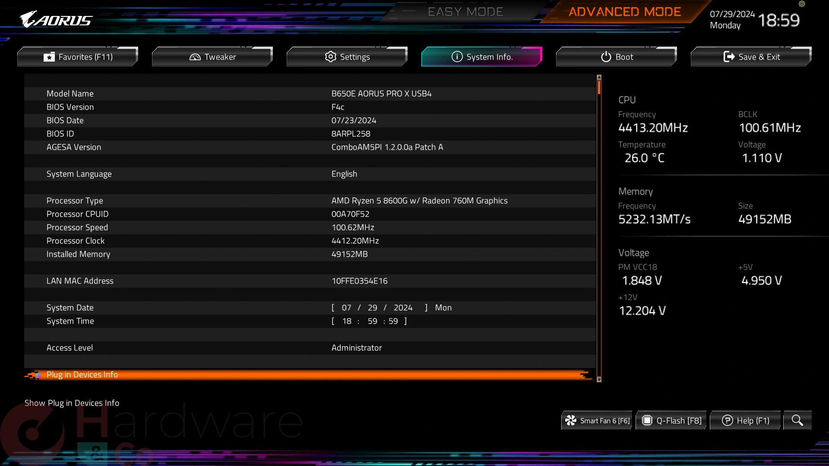Switch to the Tweaker tab
829x466 pixels.
tap(212, 57)
